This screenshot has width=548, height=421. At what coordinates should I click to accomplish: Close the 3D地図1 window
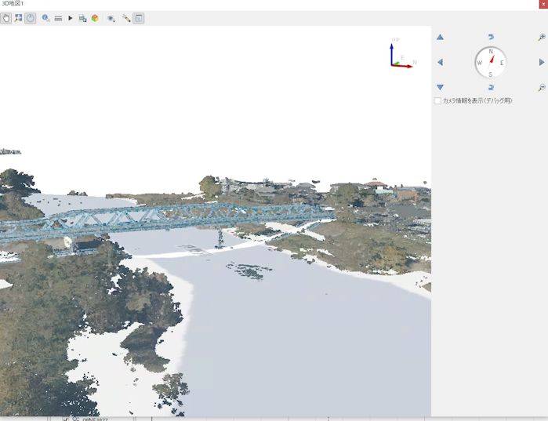coord(543,4)
